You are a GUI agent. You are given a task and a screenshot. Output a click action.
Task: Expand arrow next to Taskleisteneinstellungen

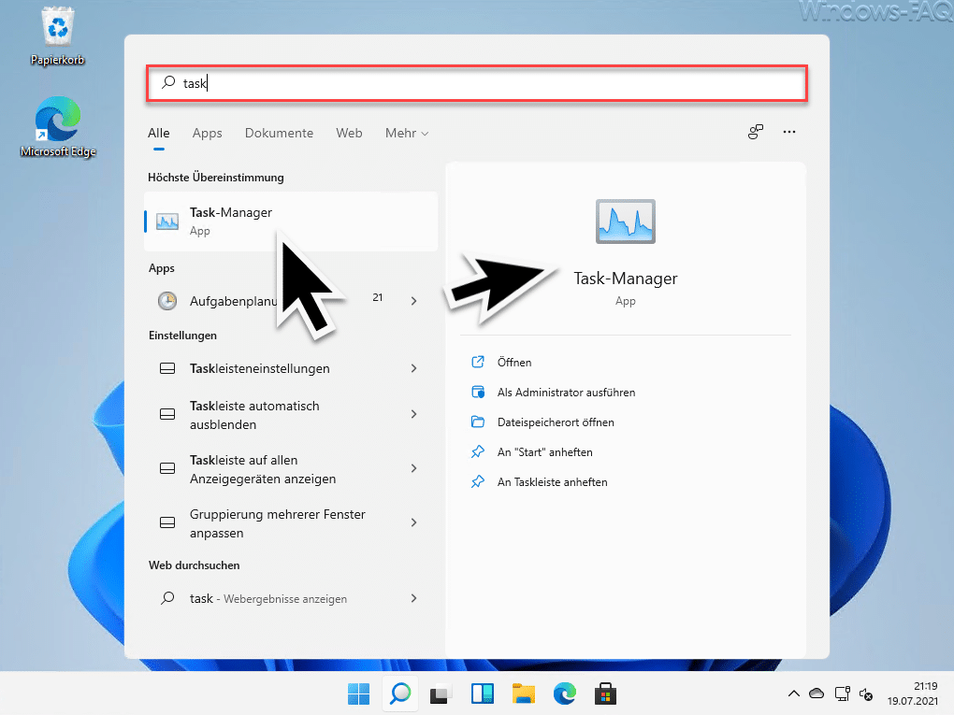point(413,368)
